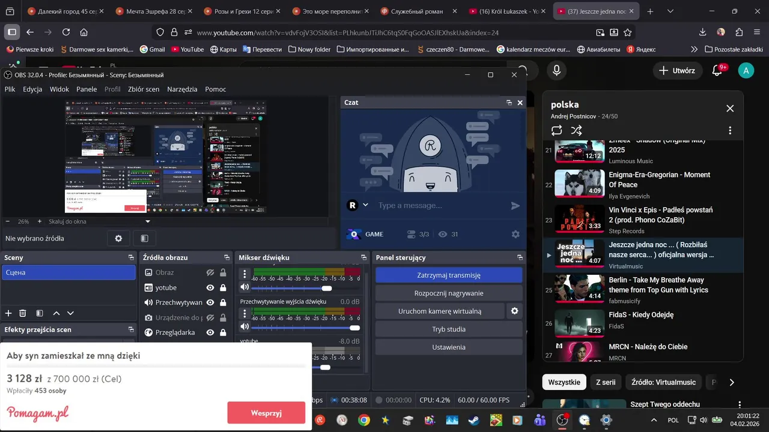Hide the yotube source

[x=210, y=287]
